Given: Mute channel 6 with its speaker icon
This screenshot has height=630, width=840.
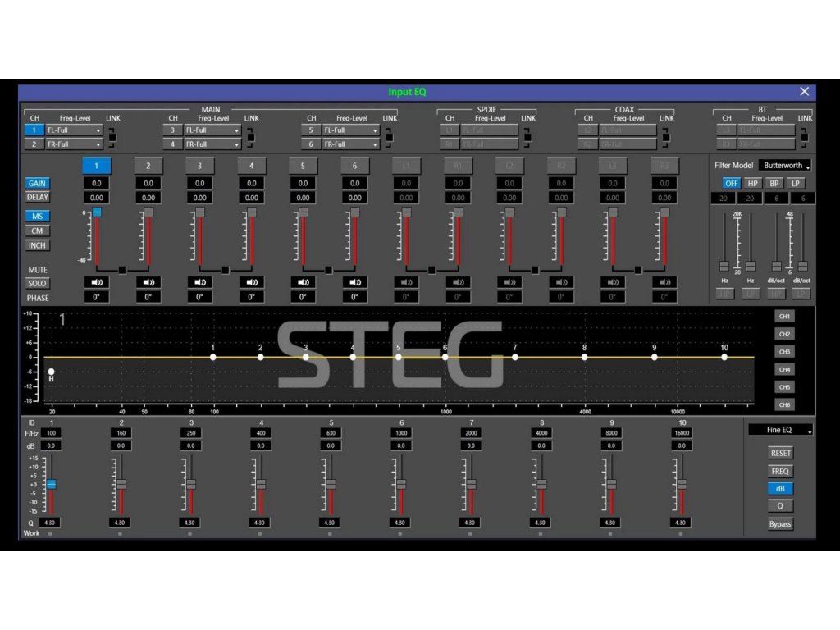Looking at the screenshot, I should point(354,282).
